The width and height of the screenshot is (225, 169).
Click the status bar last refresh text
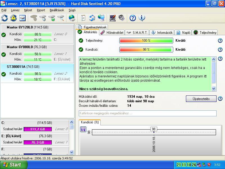pyautogui.click(x=37, y=158)
